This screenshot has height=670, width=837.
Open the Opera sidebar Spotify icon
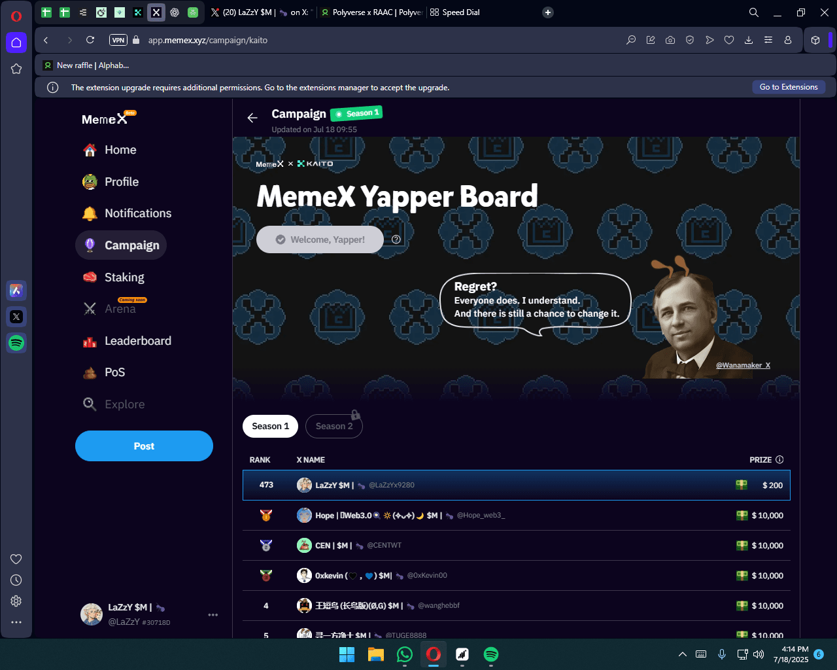click(16, 343)
